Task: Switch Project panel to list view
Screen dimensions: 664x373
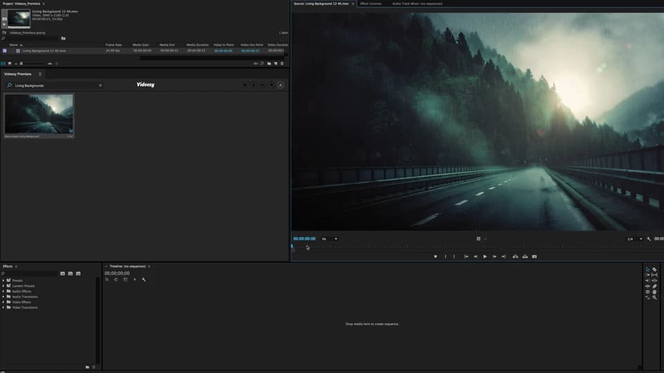Action: tap(3, 64)
